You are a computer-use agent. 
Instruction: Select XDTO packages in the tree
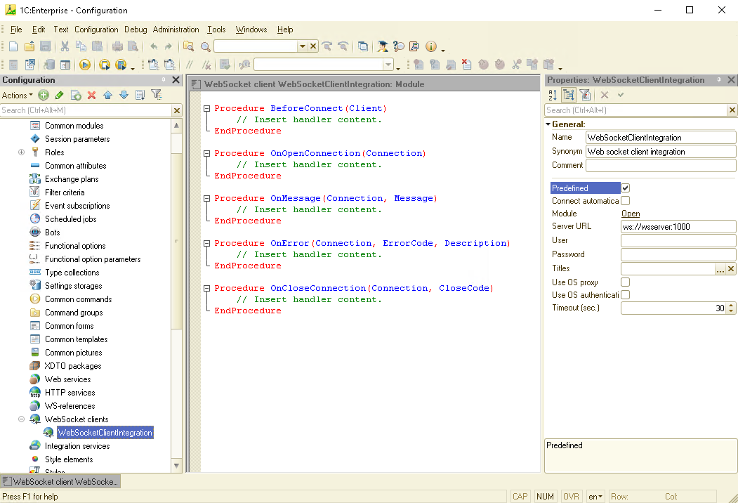pos(73,366)
